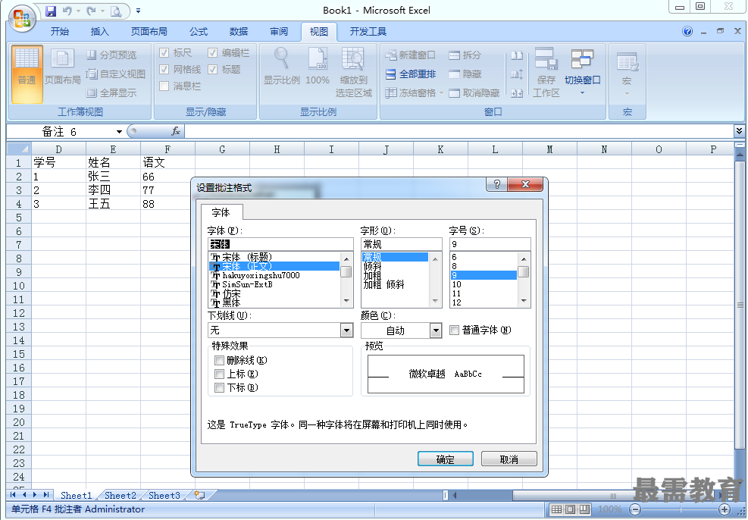Open the Underline (下划线) dropdown
The height and width of the screenshot is (520, 748).
click(x=347, y=330)
